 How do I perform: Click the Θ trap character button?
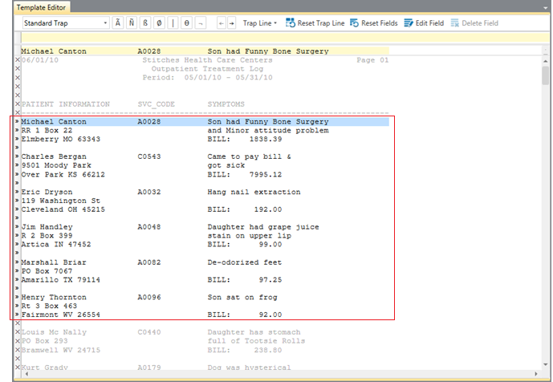tap(186, 23)
